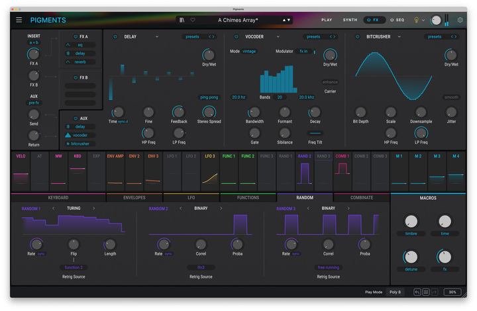Switch to the SYNTH view
This screenshot has width=477, height=311.
click(x=350, y=20)
